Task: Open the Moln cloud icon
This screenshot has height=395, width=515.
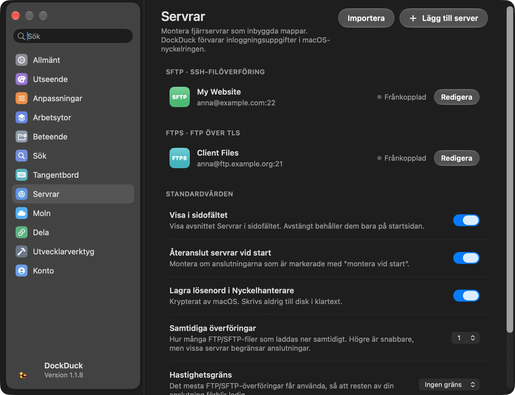Action: (22, 213)
